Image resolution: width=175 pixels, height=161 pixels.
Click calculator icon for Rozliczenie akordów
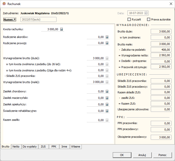(x=107, y=37)
